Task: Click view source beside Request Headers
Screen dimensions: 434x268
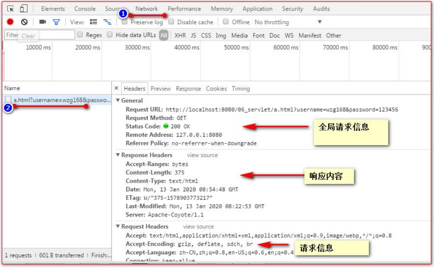Action: (x=198, y=226)
